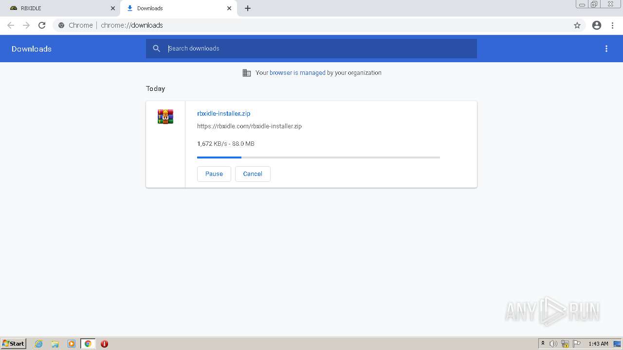
Task: Open the Chrome browser menu (three dots)
Action: (612, 25)
